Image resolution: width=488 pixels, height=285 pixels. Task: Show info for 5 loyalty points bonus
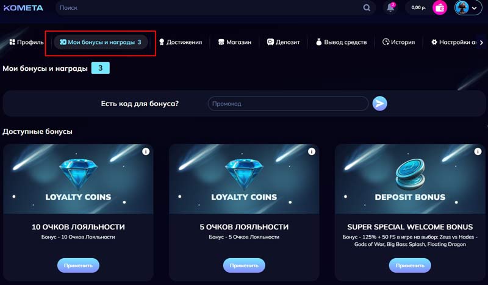pyautogui.click(x=312, y=151)
